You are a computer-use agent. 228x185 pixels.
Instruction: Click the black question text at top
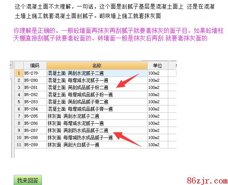[113, 11]
